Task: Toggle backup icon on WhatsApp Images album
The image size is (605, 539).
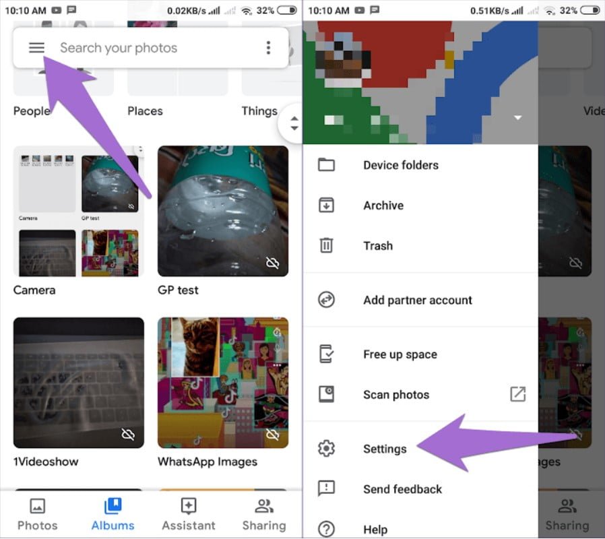Action: pyautogui.click(x=273, y=435)
